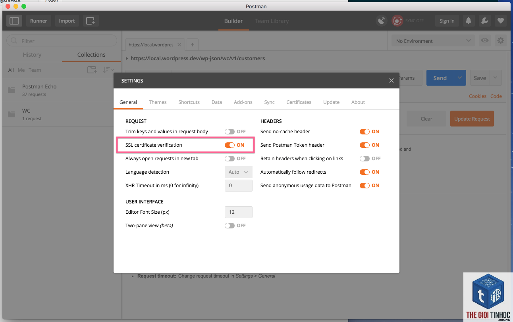Turn off Send anonymous usage data
Viewport: 513px width, 322px height.
click(364, 186)
